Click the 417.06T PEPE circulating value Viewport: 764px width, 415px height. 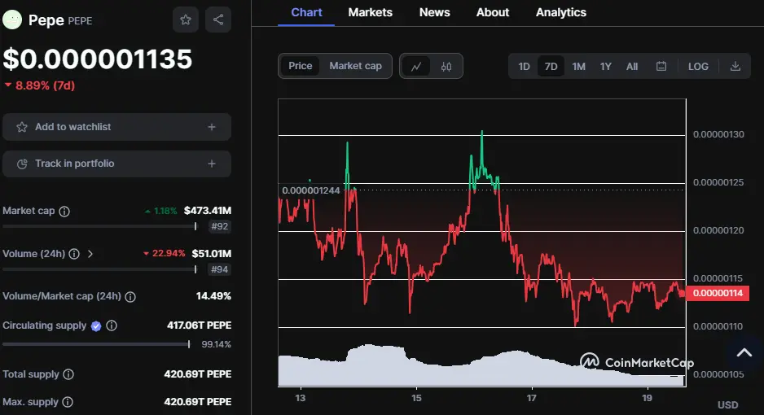[x=200, y=325]
